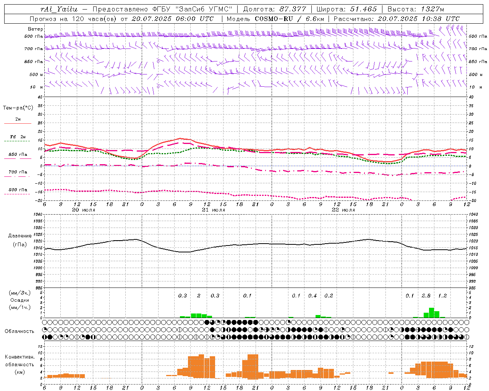The width and height of the screenshot is (489, 391).
Task: Click the station name rAl_Yailu
Action: 59,9
